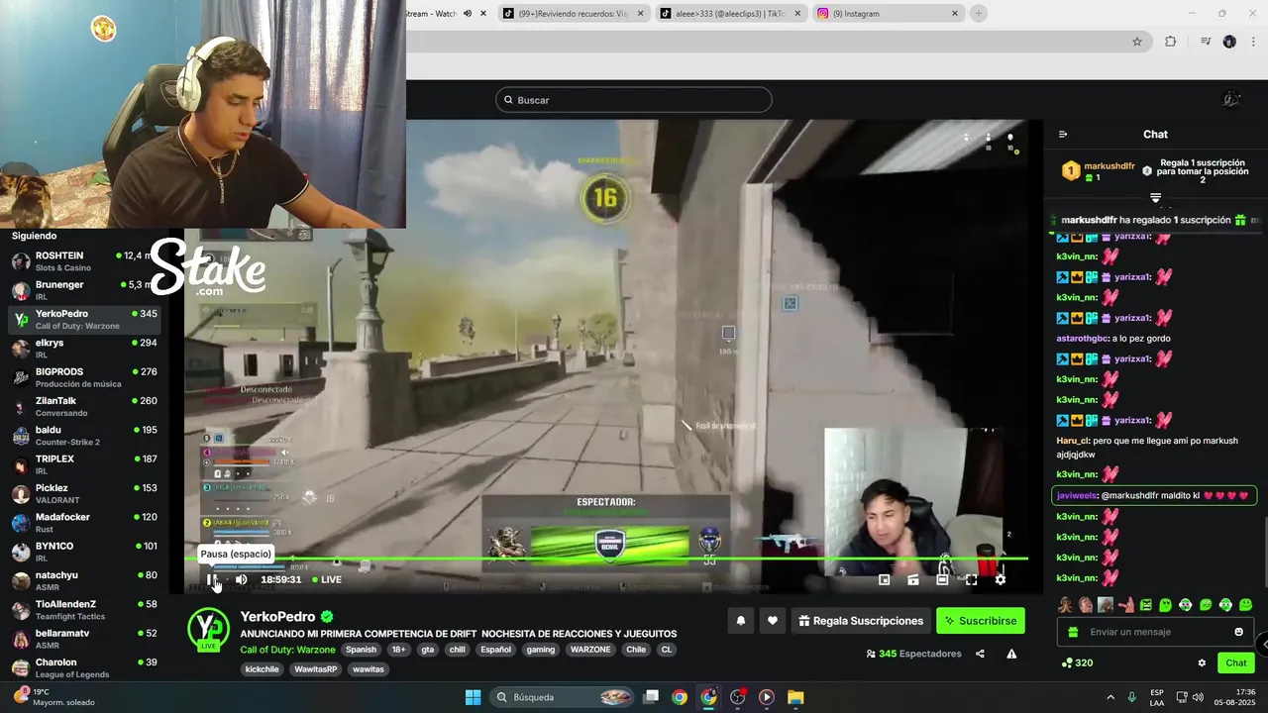Toggle theater mode in the player
Screen dimensions: 1268x713
coord(942,579)
